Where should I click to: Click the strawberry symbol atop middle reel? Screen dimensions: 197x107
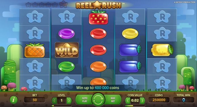click(98, 17)
